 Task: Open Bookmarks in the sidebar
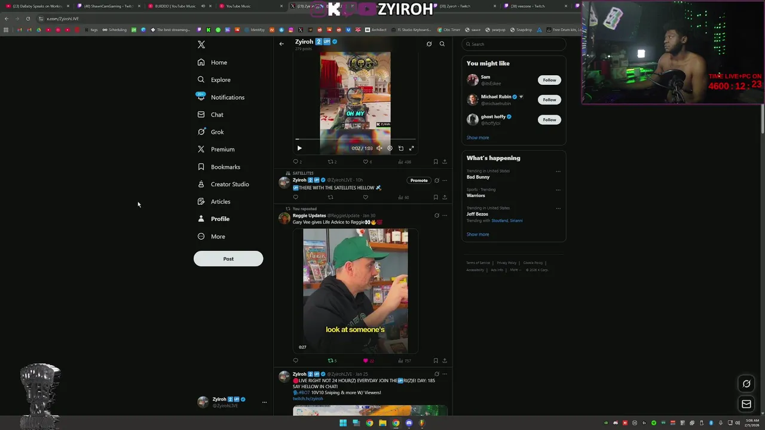pos(218,167)
